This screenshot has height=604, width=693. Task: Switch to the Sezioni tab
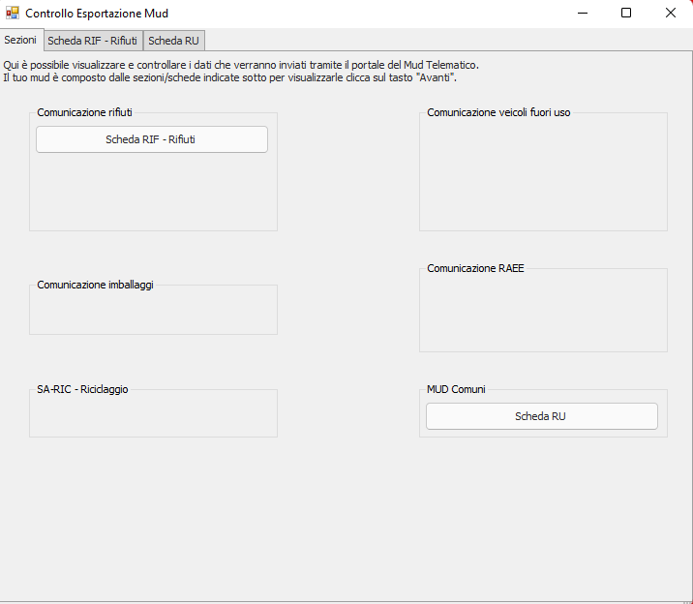coord(20,41)
